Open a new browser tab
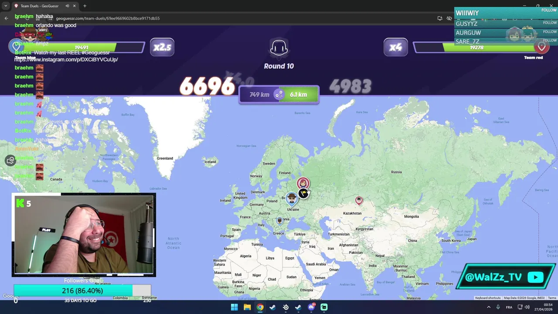The height and width of the screenshot is (314, 558). [x=85, y=6]
